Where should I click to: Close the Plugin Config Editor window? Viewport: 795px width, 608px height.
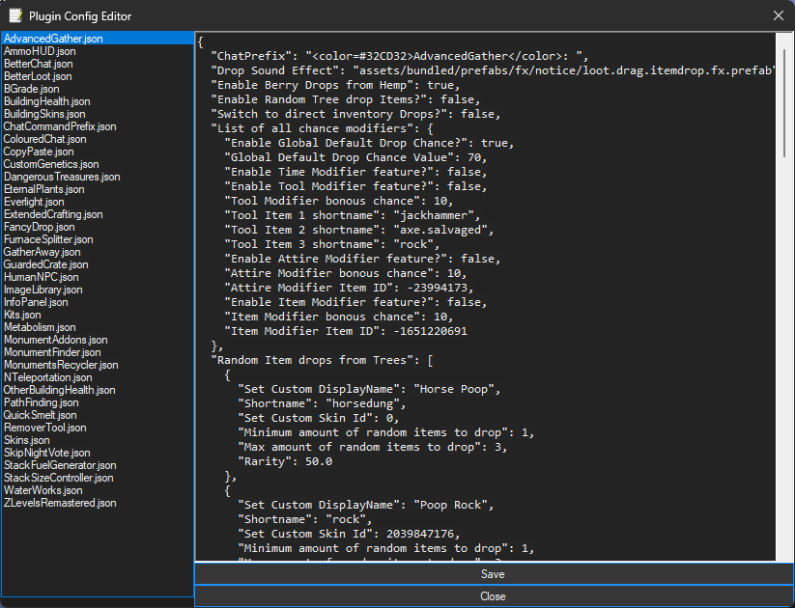click(779, 15)
